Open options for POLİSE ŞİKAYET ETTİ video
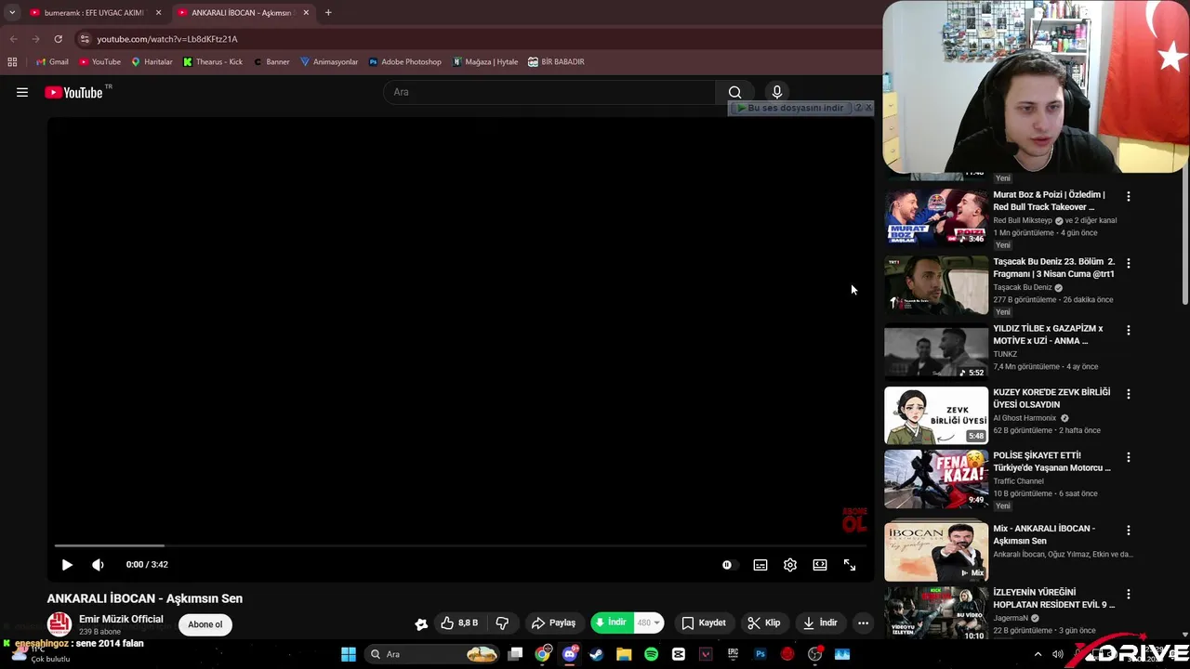Screen dimensions: 1190x669 click(1129, 457)
